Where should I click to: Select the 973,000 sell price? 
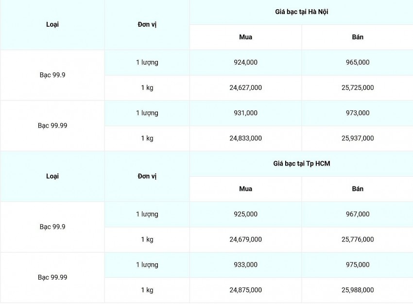point(358,113)
